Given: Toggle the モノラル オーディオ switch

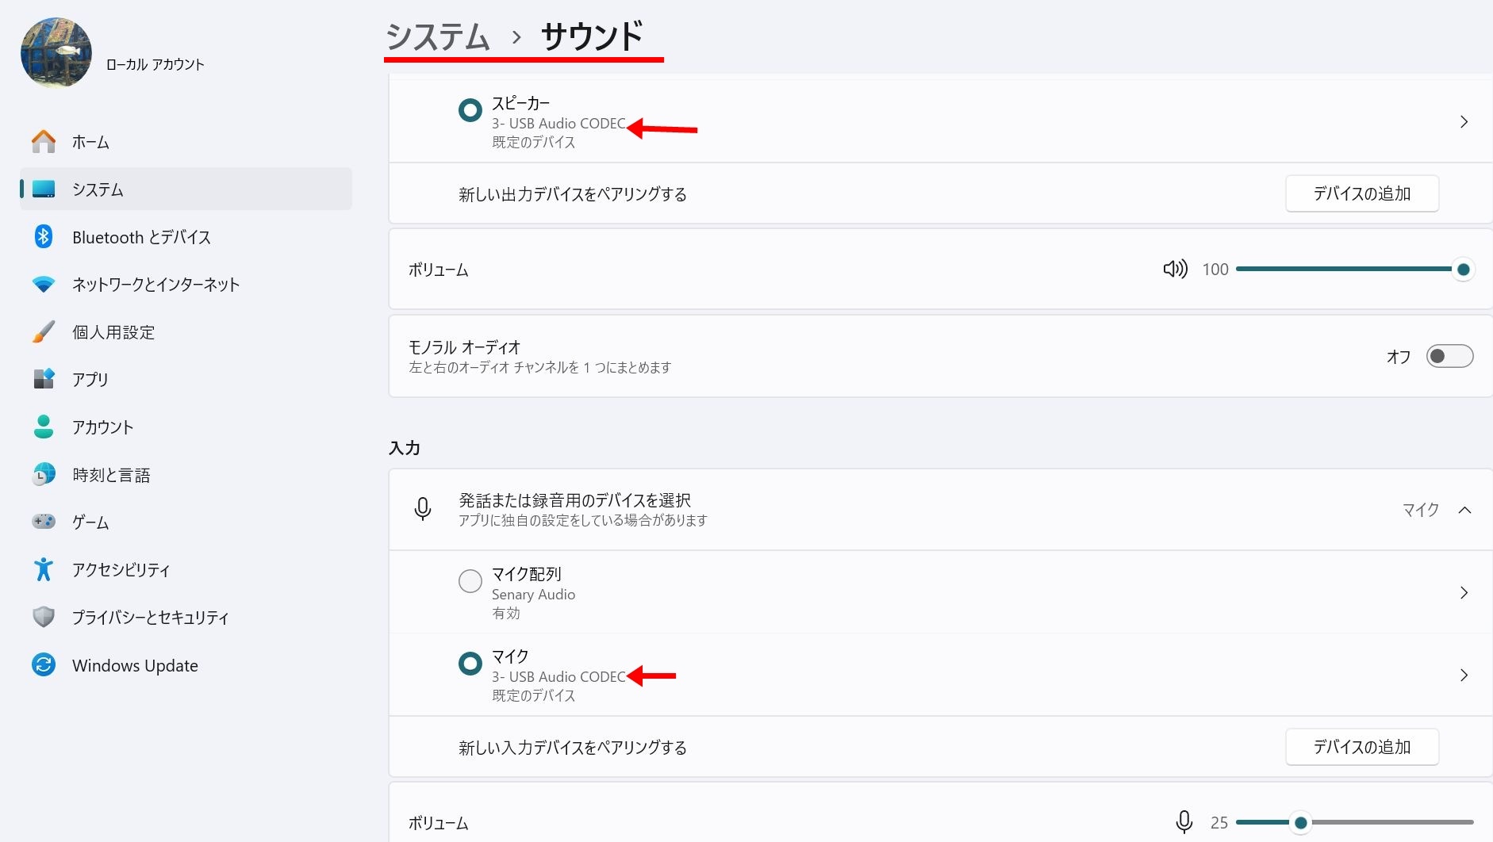Looking at the screenshot, I should coord(1449,357).
